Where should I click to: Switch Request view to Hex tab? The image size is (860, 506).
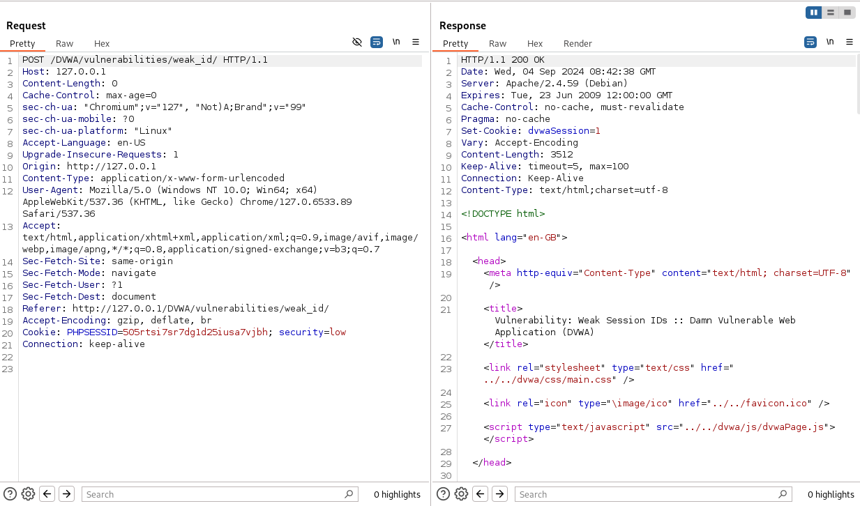coord(102,43)
